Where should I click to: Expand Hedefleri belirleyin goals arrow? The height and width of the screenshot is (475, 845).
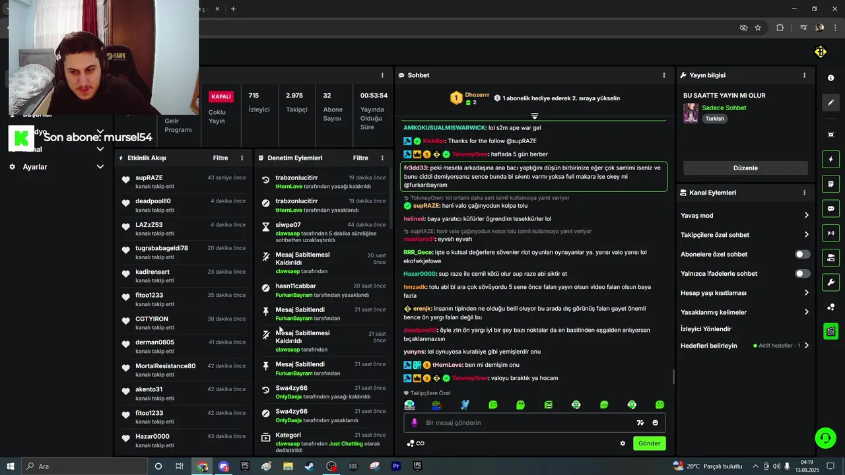coord(806,346)
